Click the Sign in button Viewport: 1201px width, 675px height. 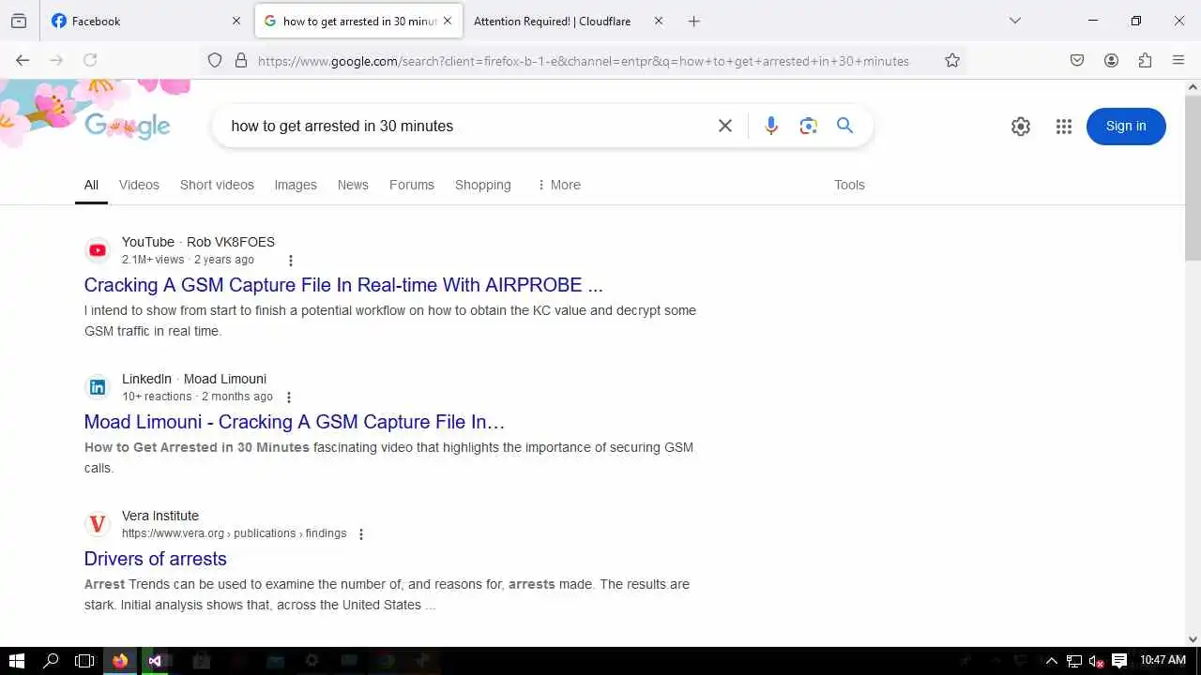1126,127
